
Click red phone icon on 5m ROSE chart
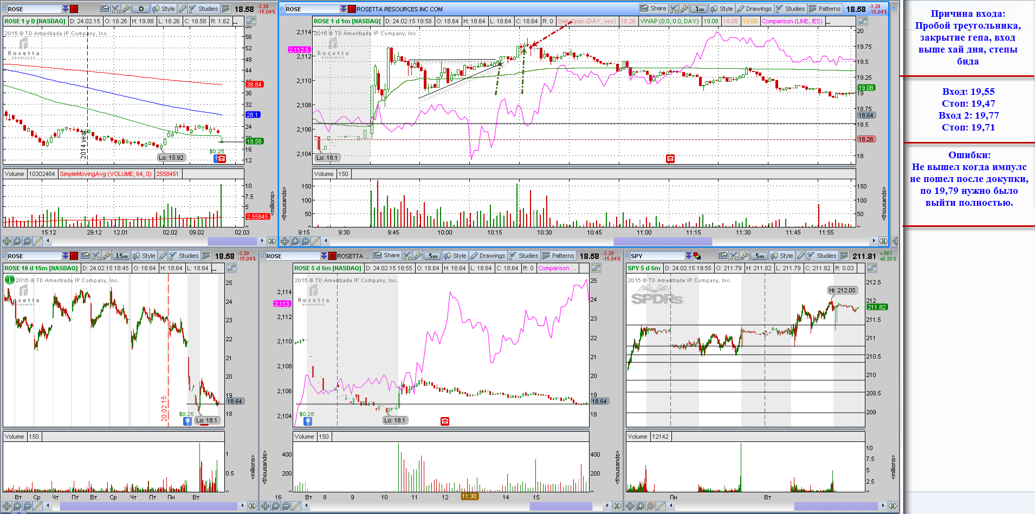pos(445,421)
